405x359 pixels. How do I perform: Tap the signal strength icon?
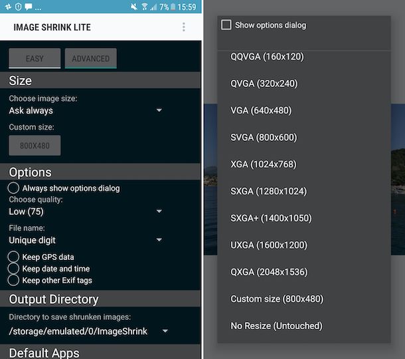pos(153,7)
